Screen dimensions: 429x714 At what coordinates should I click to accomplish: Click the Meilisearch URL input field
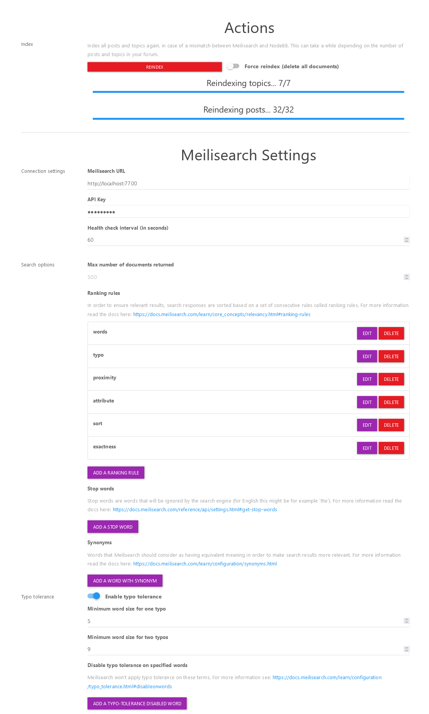(248, 183)
